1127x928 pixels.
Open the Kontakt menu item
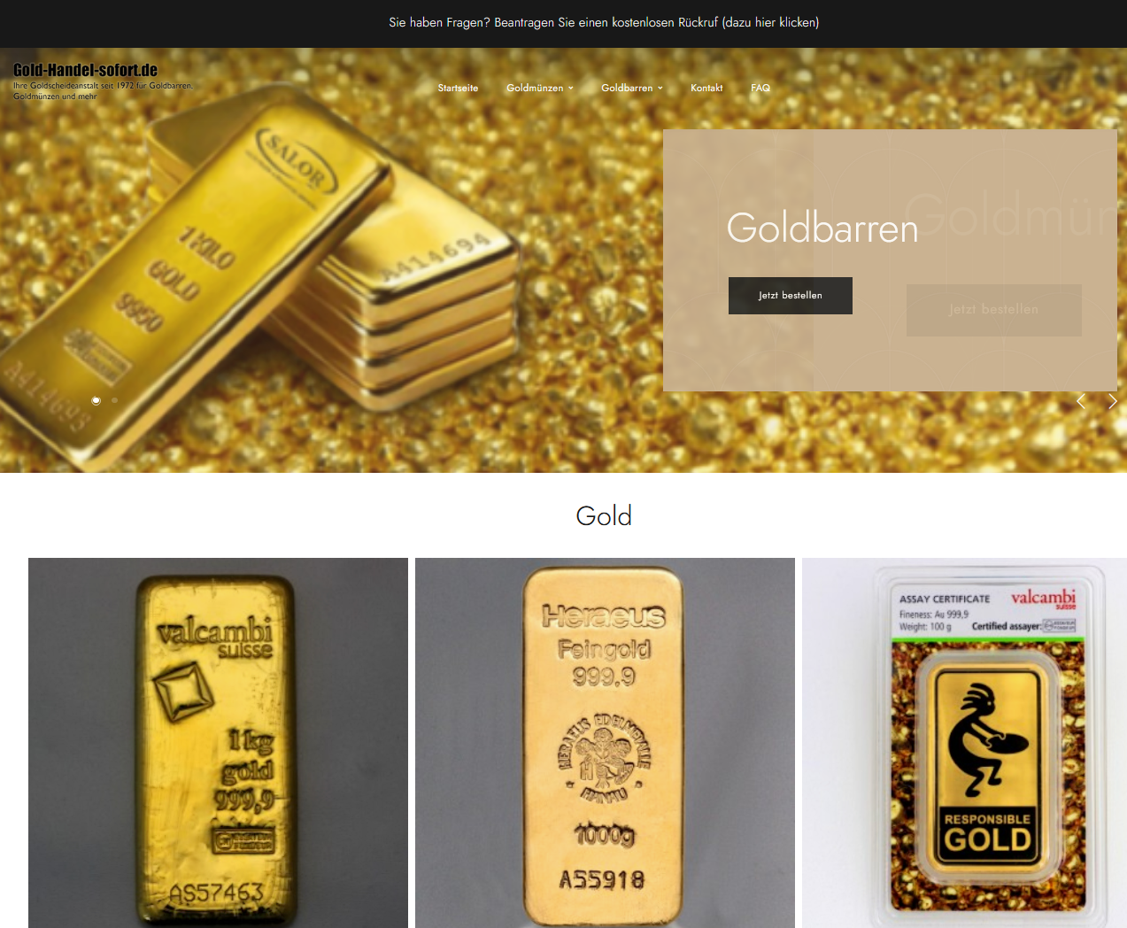(706, 88)
